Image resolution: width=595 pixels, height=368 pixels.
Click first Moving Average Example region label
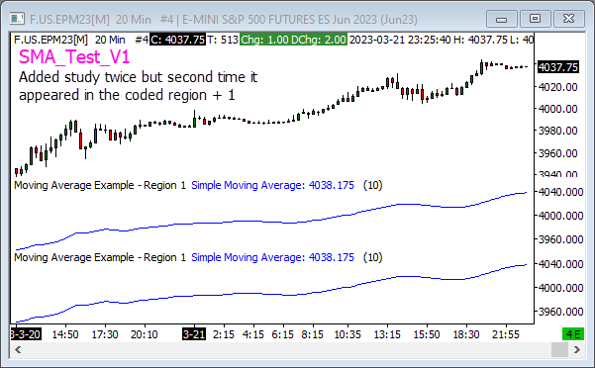[x=100, y=185]
